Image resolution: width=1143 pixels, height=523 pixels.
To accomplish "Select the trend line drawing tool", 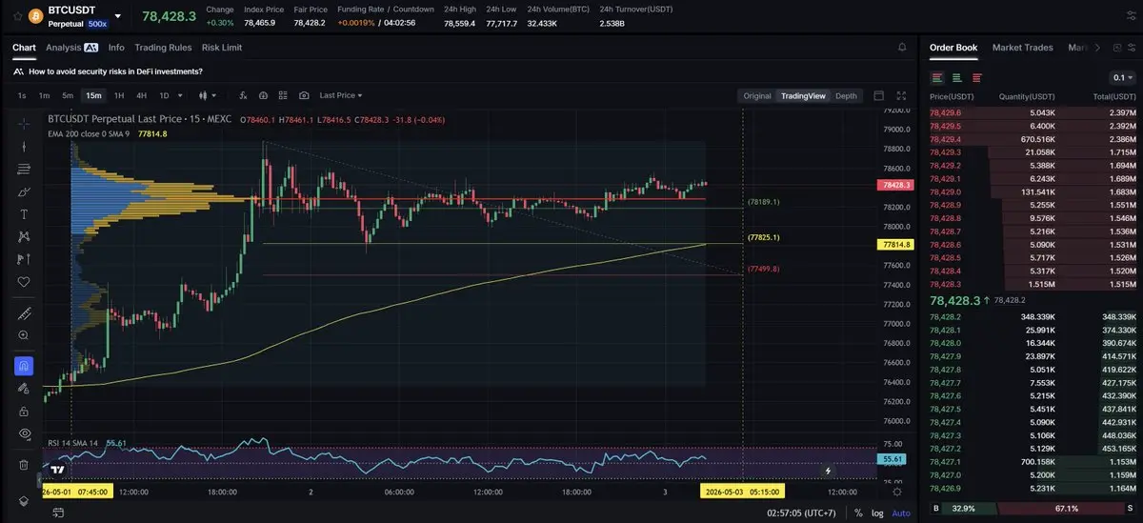I will 24,146.
